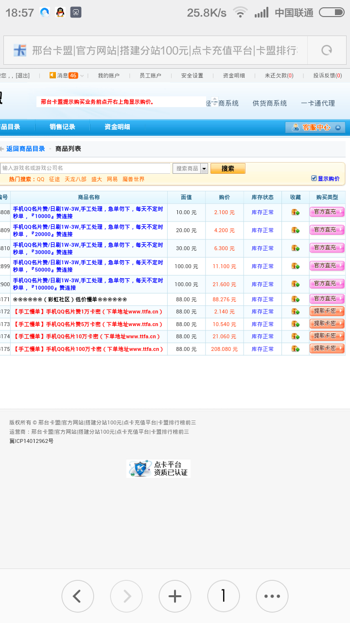This screenshot has height=623, width=350.
Task: Favorite the item priced 21.600 元
Action: point(295,284)
